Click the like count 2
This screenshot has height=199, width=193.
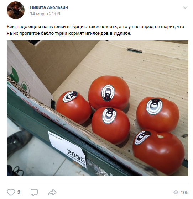[x=19, y=192]
